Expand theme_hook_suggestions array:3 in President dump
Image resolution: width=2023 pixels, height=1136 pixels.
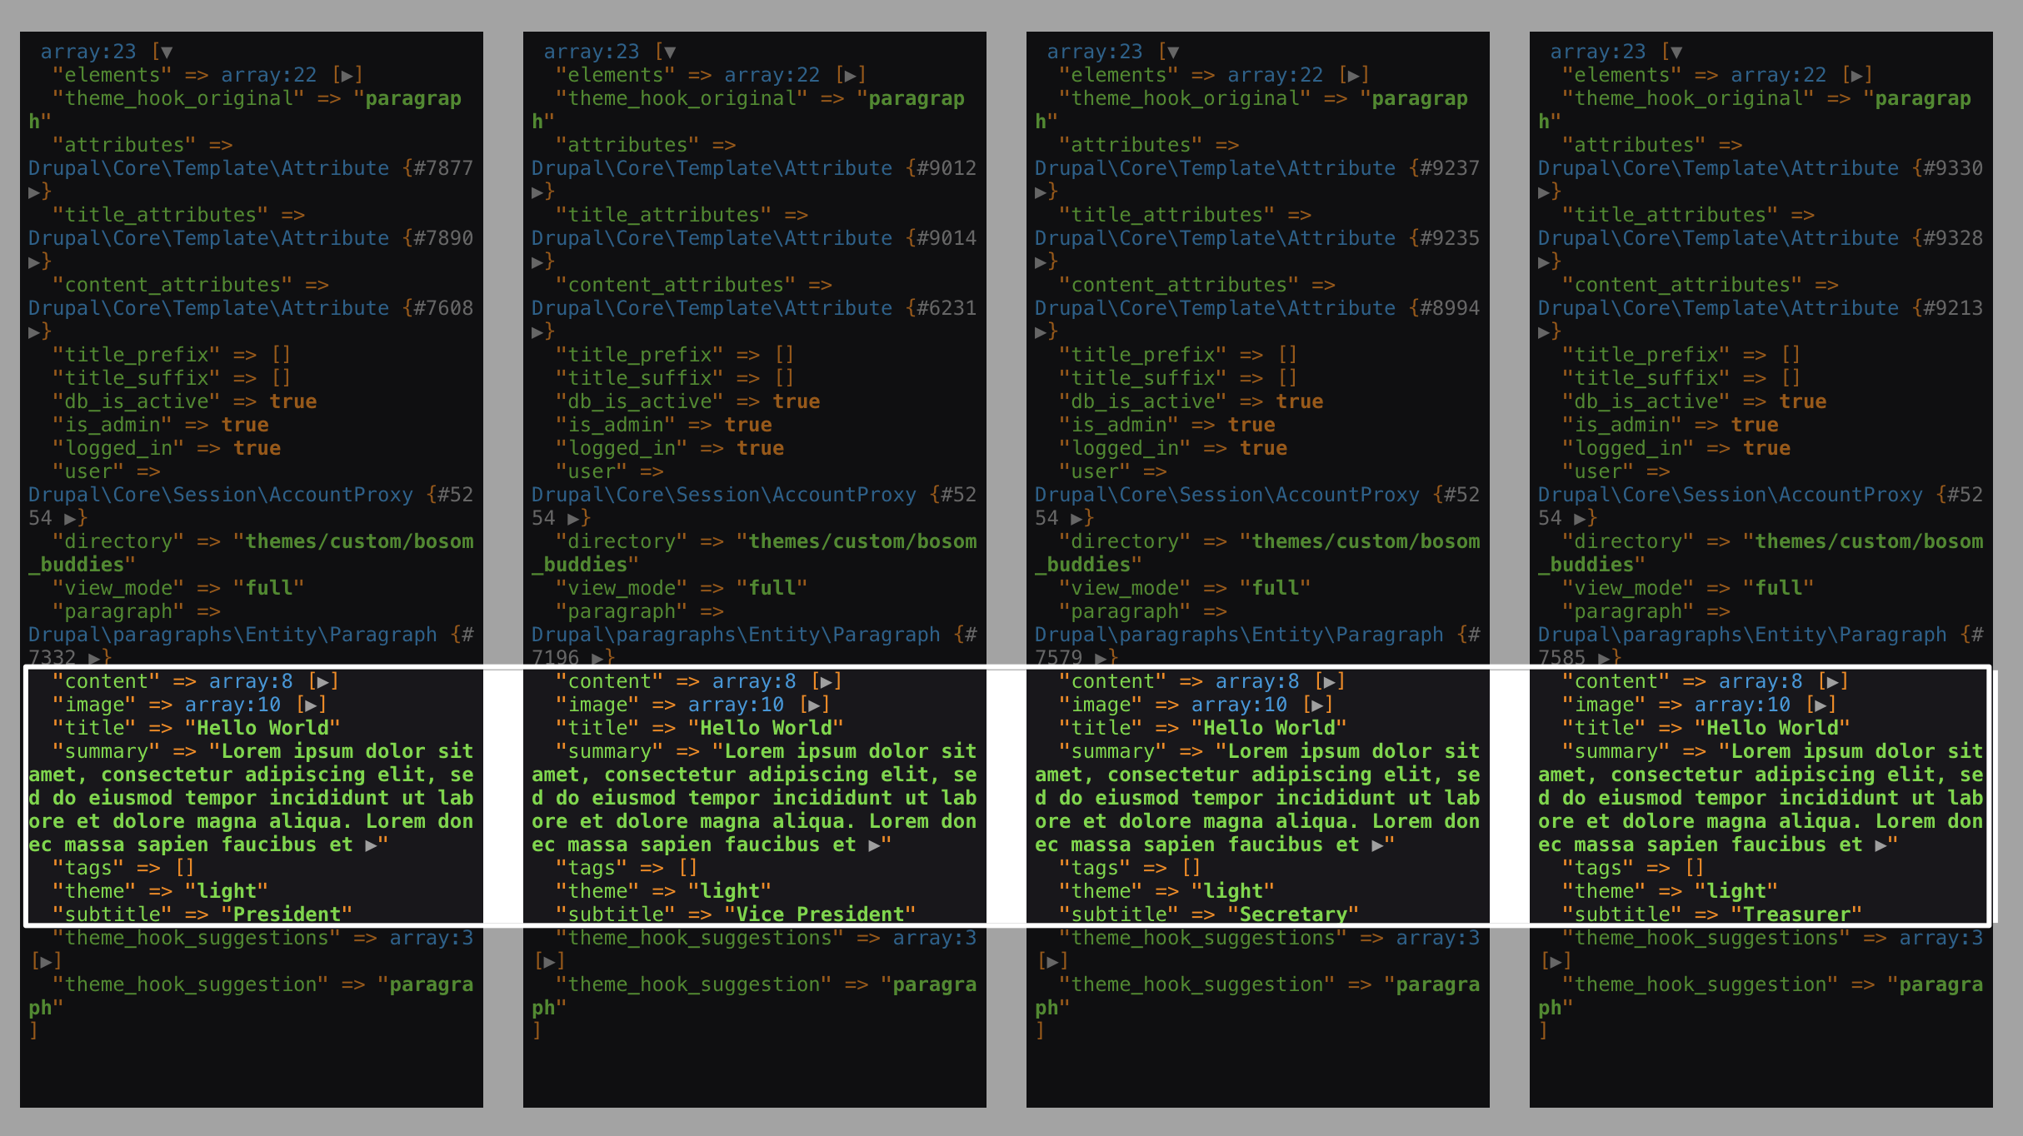coord(46,961)
